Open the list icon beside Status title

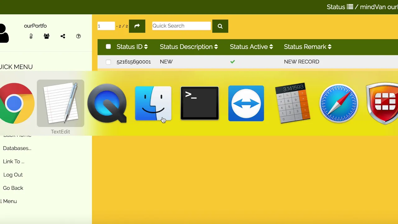[x=350, y=7]
